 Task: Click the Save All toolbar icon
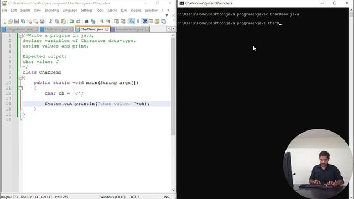[x=23, y=22]
